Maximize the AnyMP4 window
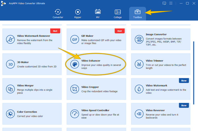Image resolution: width=198 pixels, height=131 pixels. click(187, 3)
